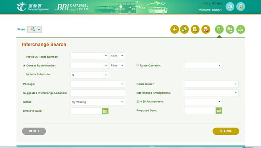This screenshot has width=261, height=148.
Task: Open settings via the gear icon
Action: pyautogui.click(x=230, y=7)
